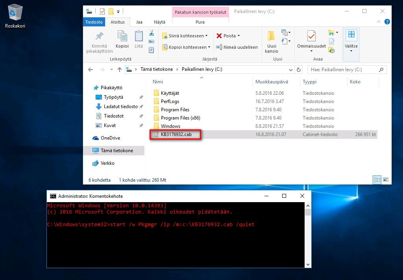Click Komentokehote title bar cmd icon

coord(53,196)
